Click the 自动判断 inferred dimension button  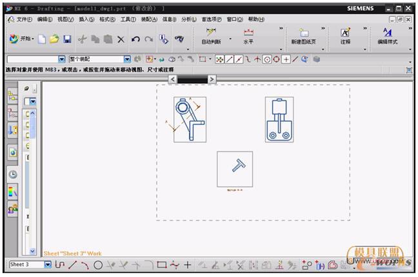pos(211,36)
